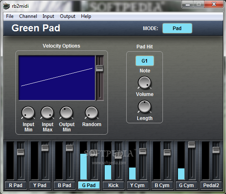
Task: Open the Input menu
Action: pyautogui.click(x=48, y=16)
